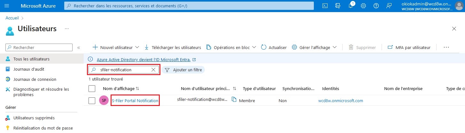Copy the sfiler-notification principal name
465x133 pixels.
click(x=234, y=100)
